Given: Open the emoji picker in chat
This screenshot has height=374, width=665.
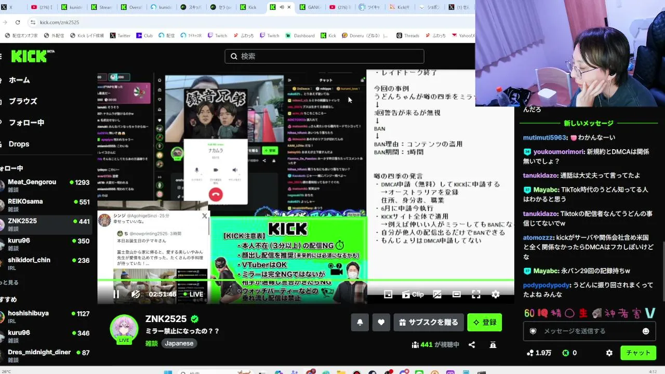Looking at the screenshot, I should coord(646,331).
